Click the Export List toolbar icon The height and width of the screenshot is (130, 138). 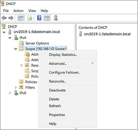[x=30, y=18]
